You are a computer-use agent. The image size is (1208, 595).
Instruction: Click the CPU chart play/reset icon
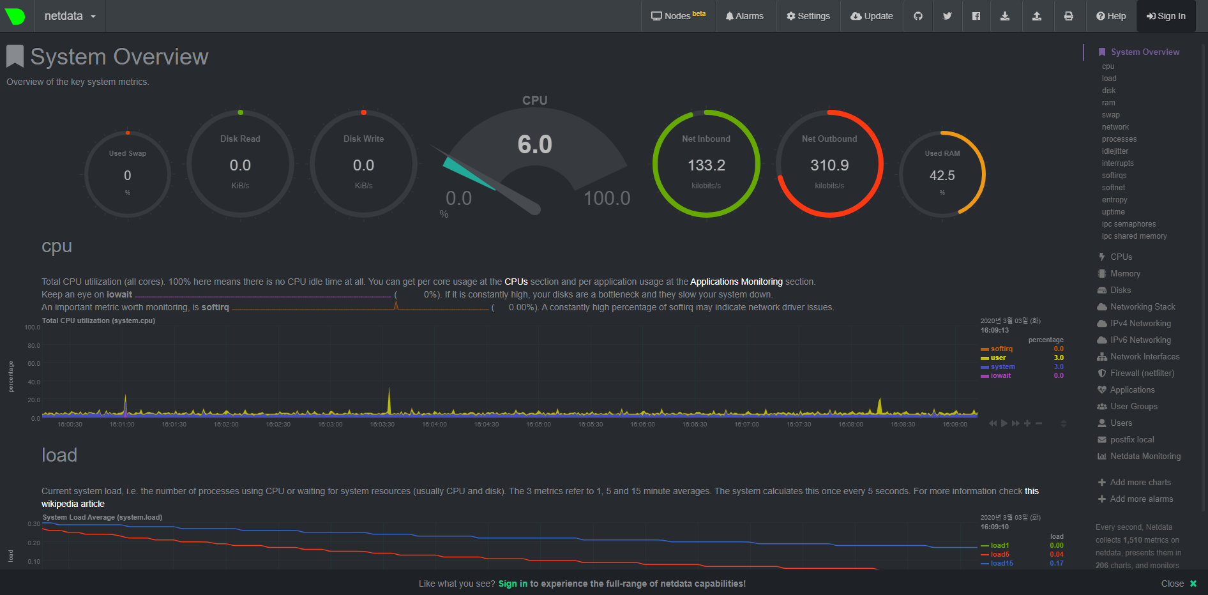pos(1004,423)
